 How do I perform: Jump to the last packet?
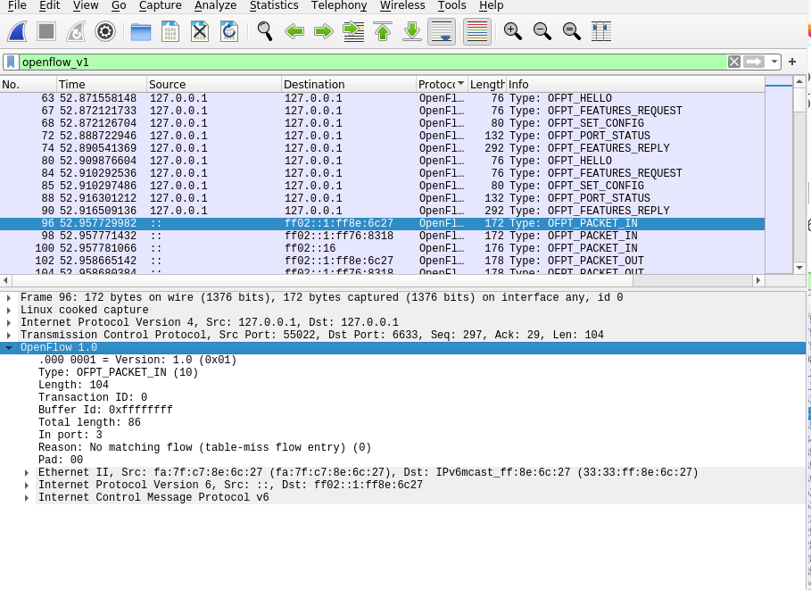412,31
